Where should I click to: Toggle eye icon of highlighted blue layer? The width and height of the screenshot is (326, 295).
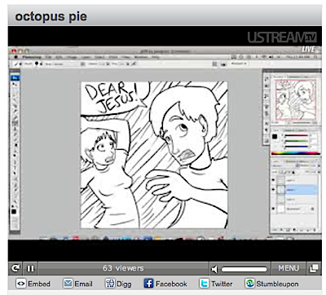(x=273, y=190)
